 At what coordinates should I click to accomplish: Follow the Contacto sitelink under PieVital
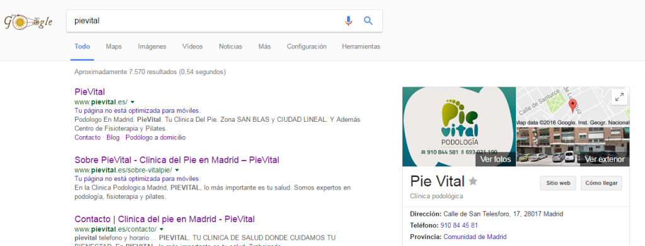point(87,138)
